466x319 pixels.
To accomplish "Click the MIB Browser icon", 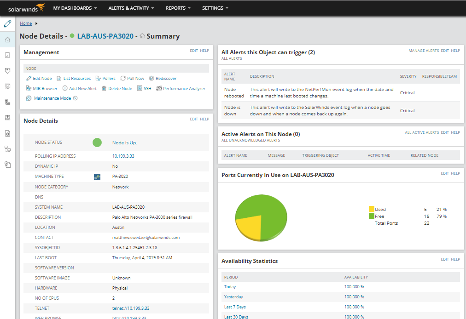I will tap(29, 88).
